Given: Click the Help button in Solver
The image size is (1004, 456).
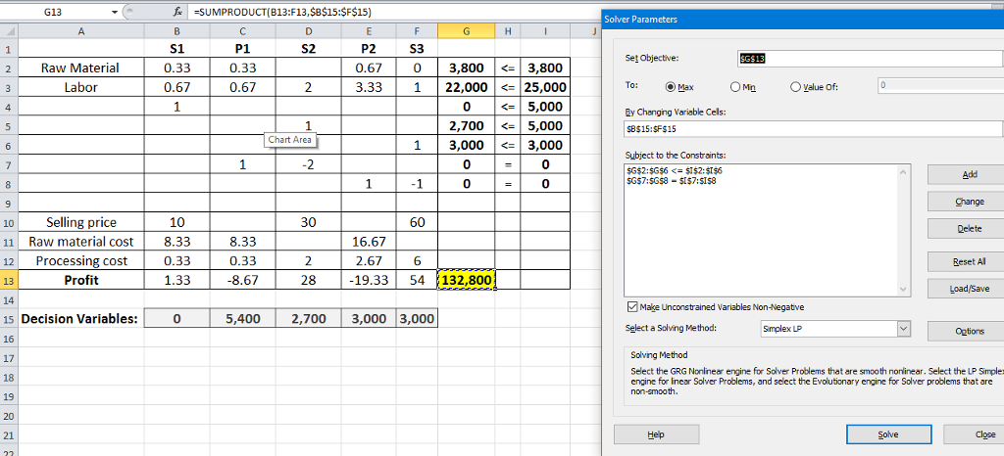Looking at the screenshot, I should 656,433.
